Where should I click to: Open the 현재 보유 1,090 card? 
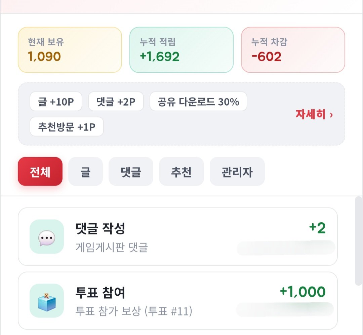(x=70, y=50)
